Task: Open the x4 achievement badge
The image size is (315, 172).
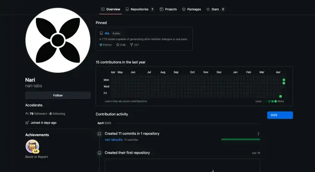Action: pos(32,147)
